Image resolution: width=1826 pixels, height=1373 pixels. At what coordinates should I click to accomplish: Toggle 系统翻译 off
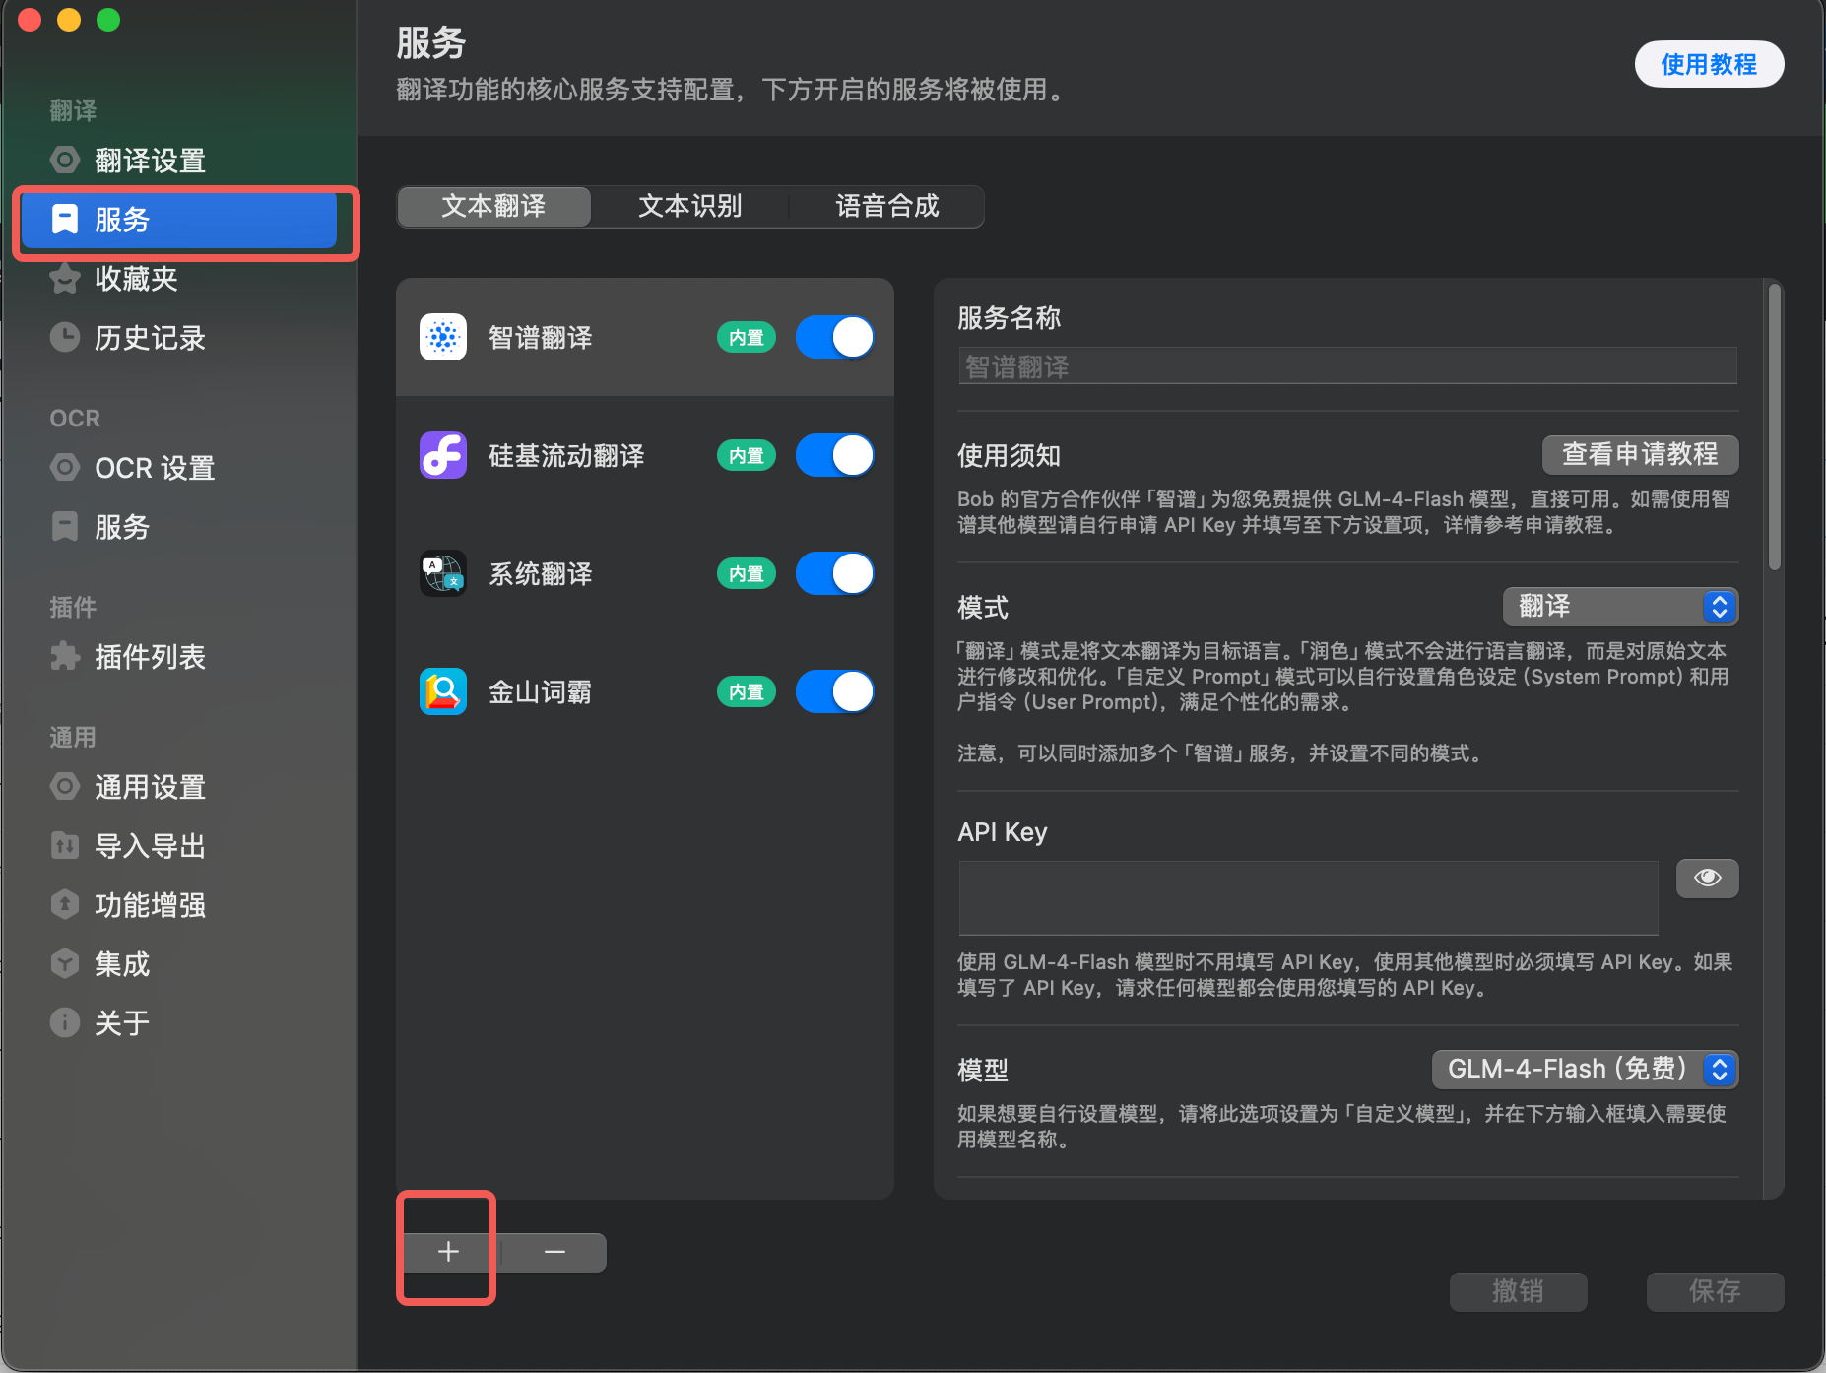click(x=834, y=573)
